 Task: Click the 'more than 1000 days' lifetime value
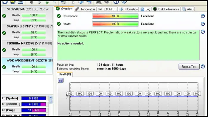pyautogui.click(x=111, y=69)
